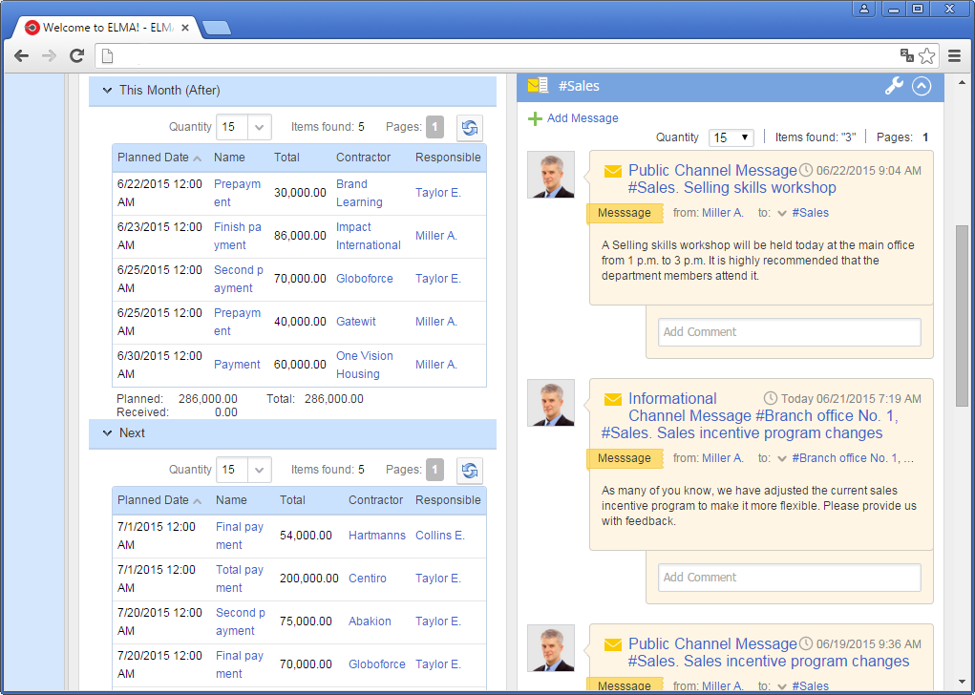The height and width of the screenshot is (695, 975).
Task: Click clock icon next to Today 06/21/2015 7:19 AM
Action: [x=771, y=398]
